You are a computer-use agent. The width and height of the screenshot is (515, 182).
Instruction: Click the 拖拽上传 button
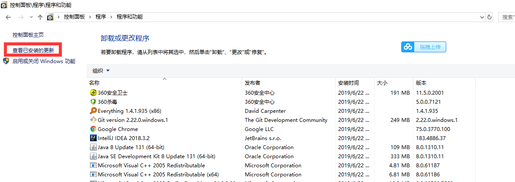point(424,47)
